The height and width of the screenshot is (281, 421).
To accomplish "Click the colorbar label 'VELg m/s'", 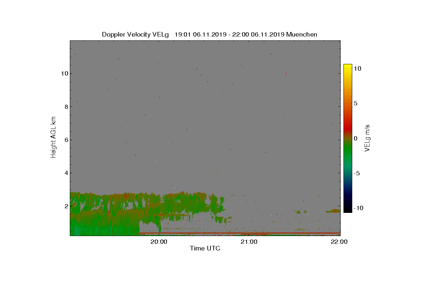I will point(368,138).
